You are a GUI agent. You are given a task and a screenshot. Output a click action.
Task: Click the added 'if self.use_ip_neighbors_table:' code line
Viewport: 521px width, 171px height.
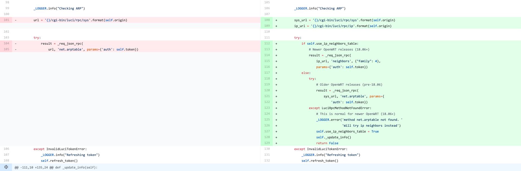tap(330, 44)
